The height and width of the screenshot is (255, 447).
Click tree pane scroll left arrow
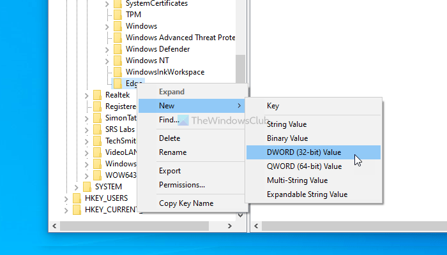tap(54, 226)
